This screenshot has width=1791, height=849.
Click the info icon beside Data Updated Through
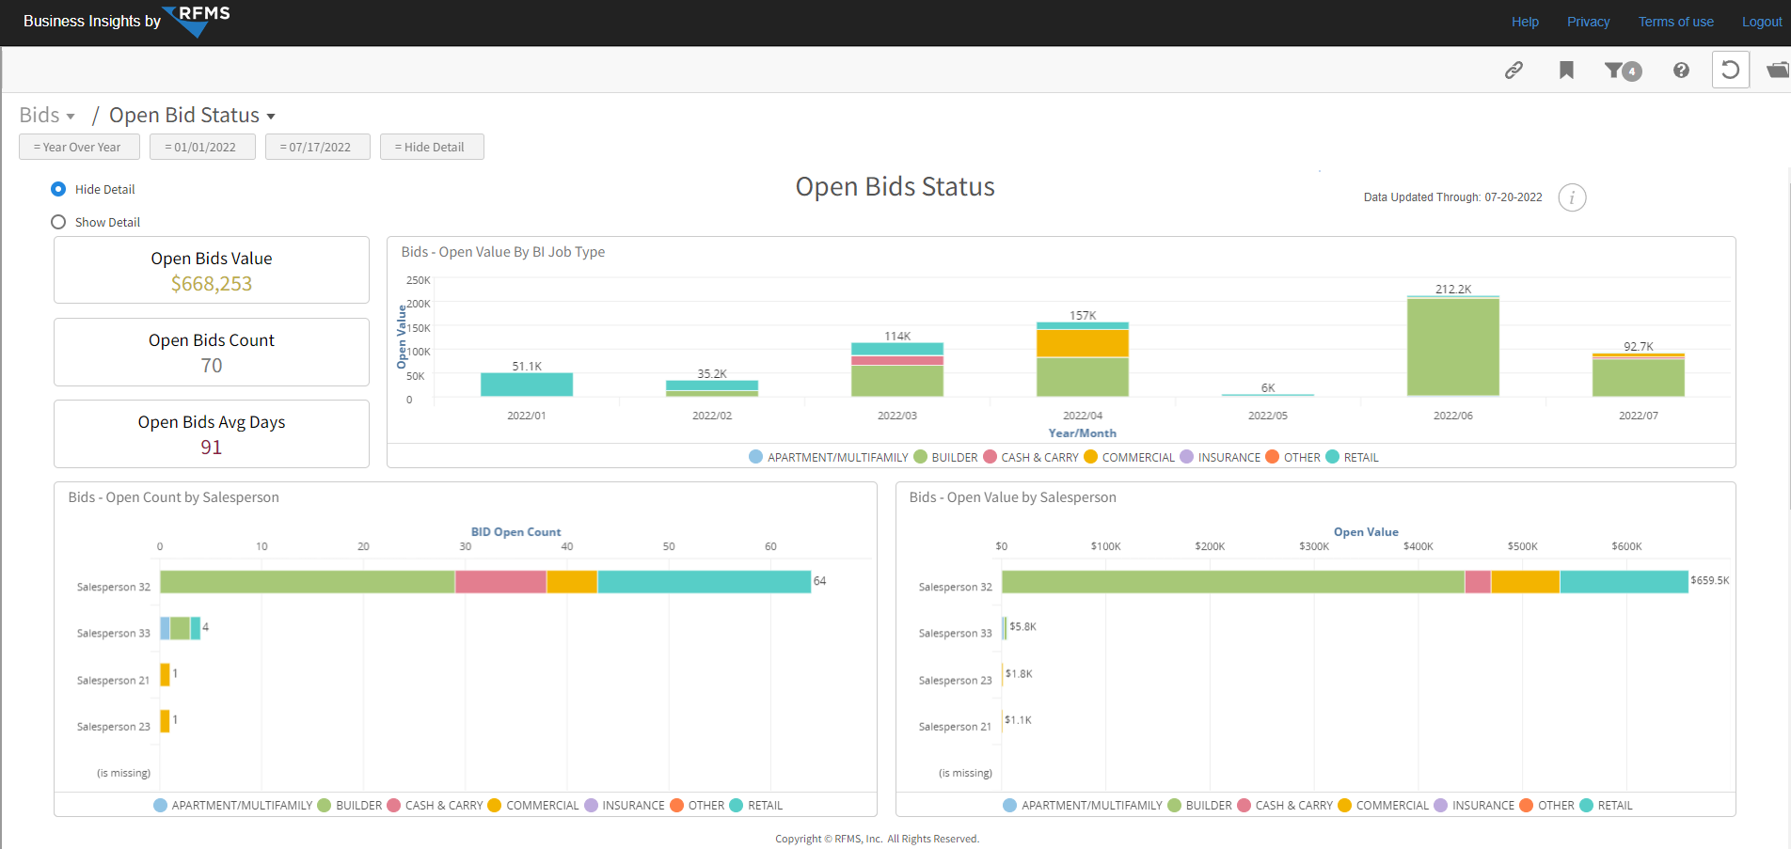click(1572, 197)
